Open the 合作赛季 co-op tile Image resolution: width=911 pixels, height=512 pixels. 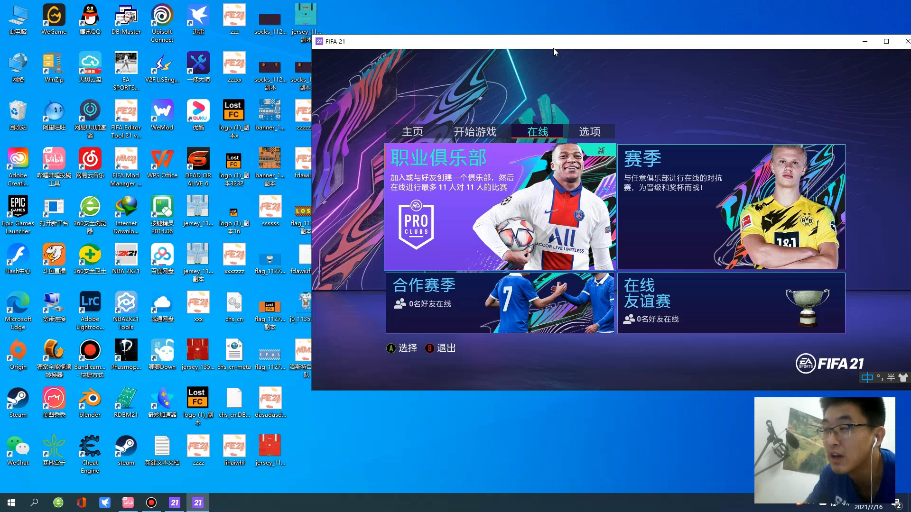tap(500, 303)
